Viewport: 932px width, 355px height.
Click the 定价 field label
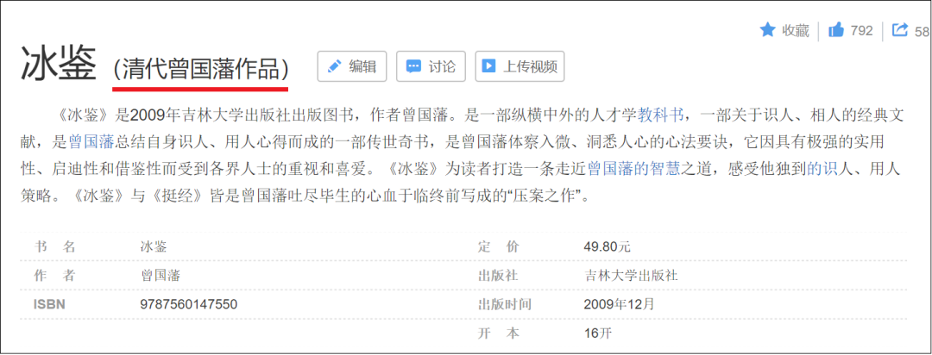498,247
